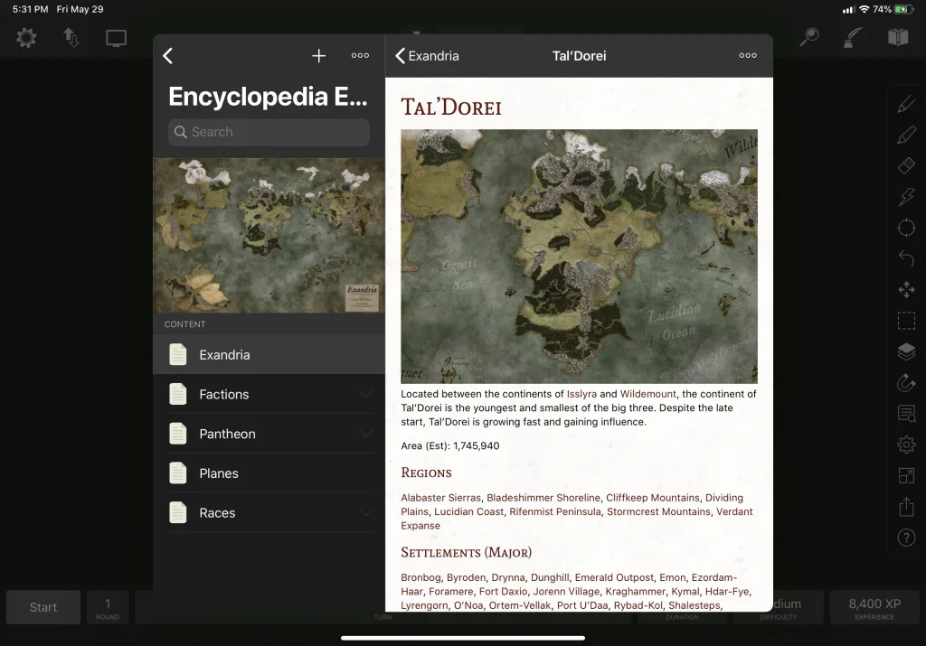Open the Bladeshimmer Shoreline link
Screen dimensions: 926x646
(543, 498)
